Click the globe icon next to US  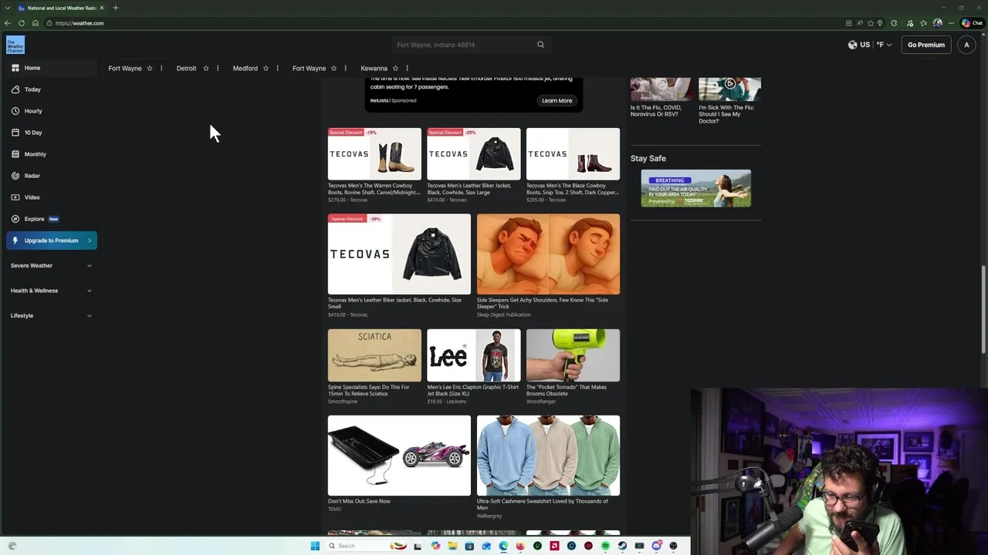[852, 45]
